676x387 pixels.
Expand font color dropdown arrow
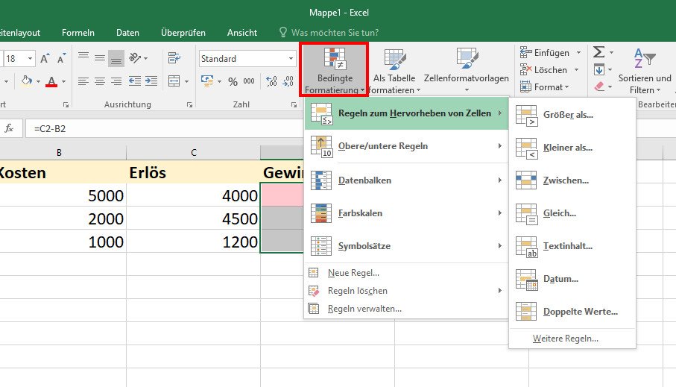[63, 81]
